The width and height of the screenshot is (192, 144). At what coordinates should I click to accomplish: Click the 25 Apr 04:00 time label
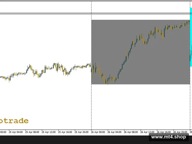(16, 132)
